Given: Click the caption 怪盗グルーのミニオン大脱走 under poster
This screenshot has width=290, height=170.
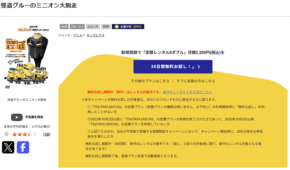Looking at the screenshot, I should [27, 100].
